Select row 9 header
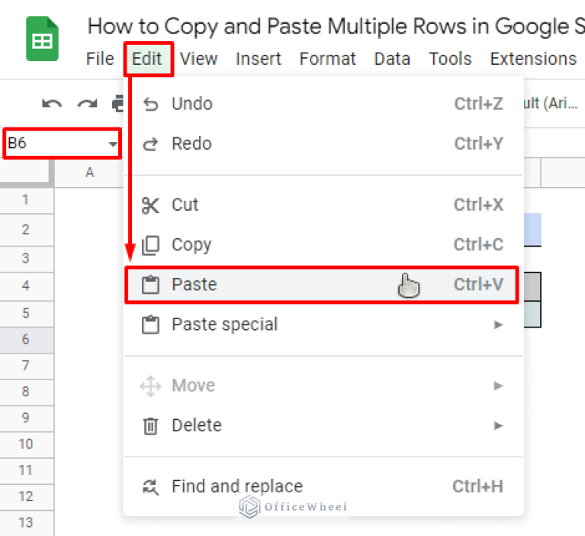The width and height of the screenshot is (585, 536). click(25, 418)
